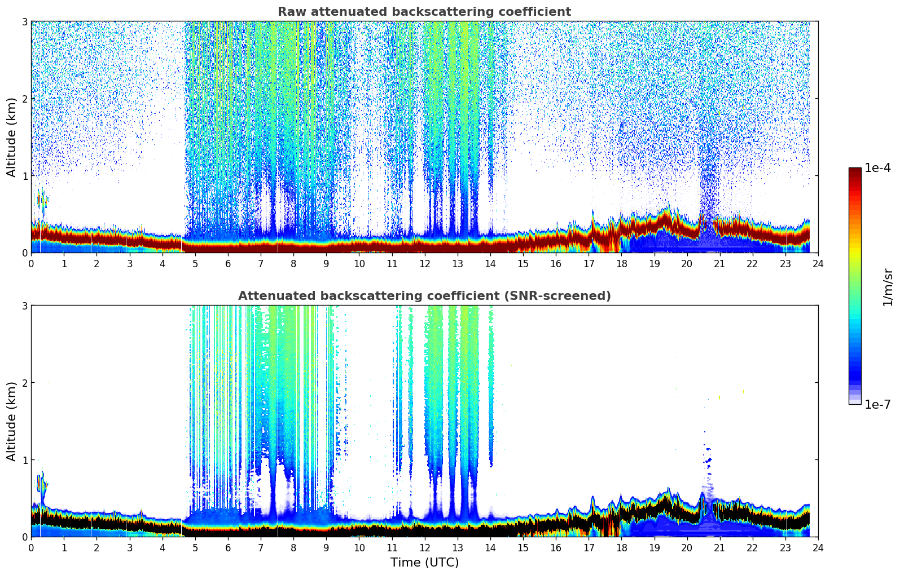Select "Altitude (km)" label of the SNR-screened plot
The image size is (900, 575).
(12, 421)
